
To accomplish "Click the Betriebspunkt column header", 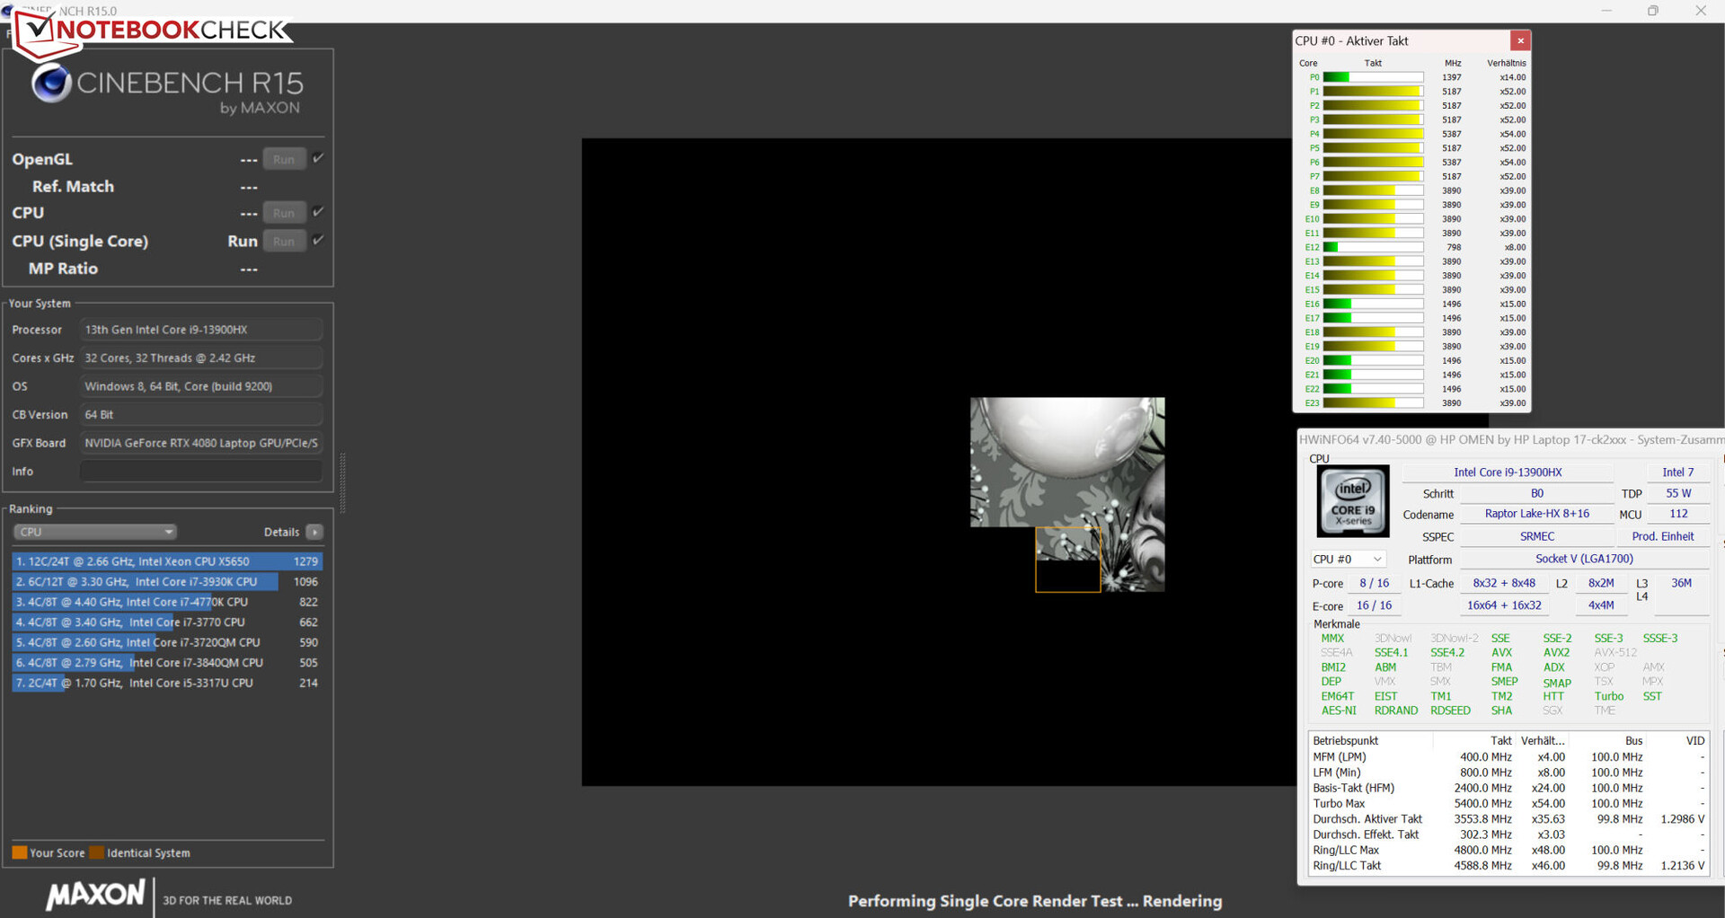I will tap(1370, 741).
